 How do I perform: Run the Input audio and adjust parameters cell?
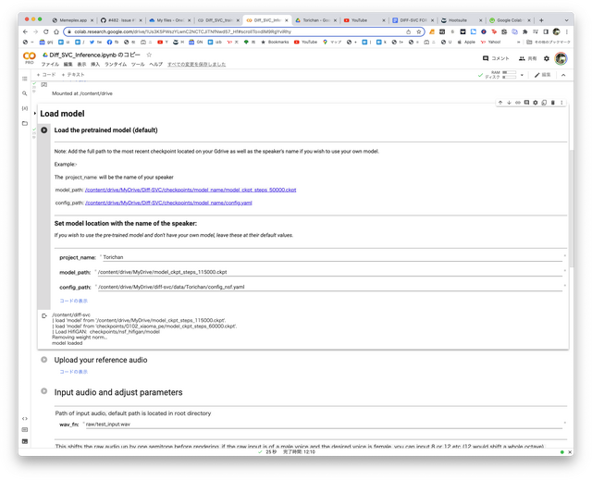tap(44, 391)
